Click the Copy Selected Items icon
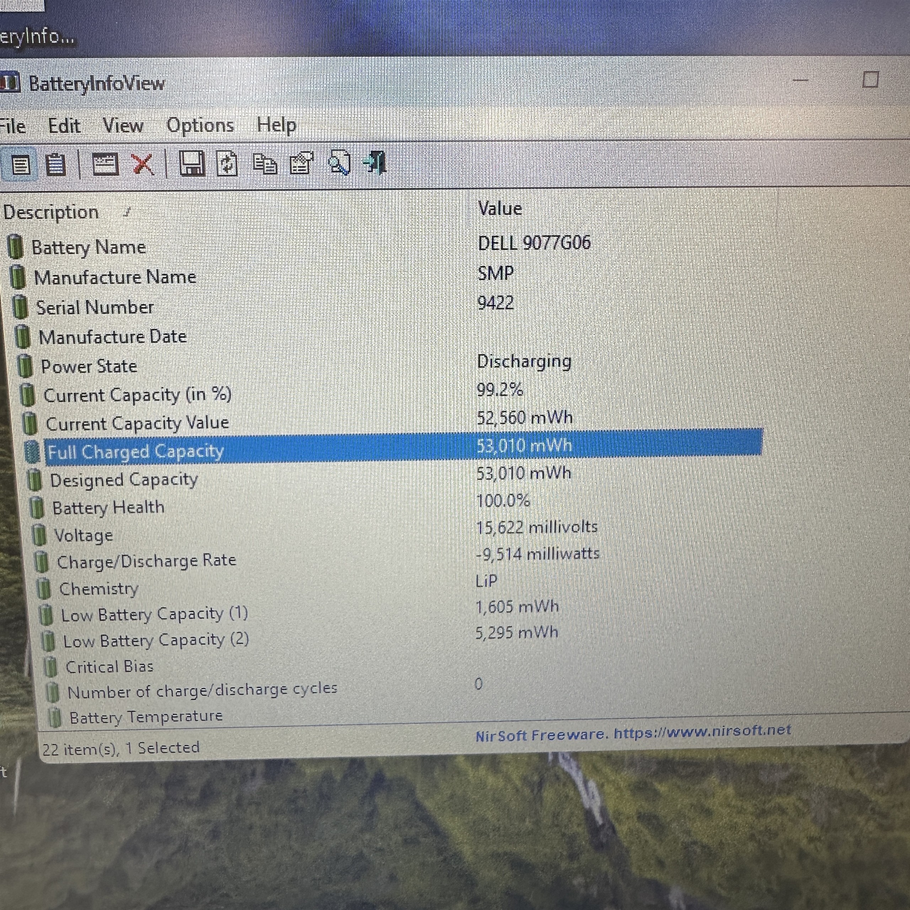 click(265, 164)
